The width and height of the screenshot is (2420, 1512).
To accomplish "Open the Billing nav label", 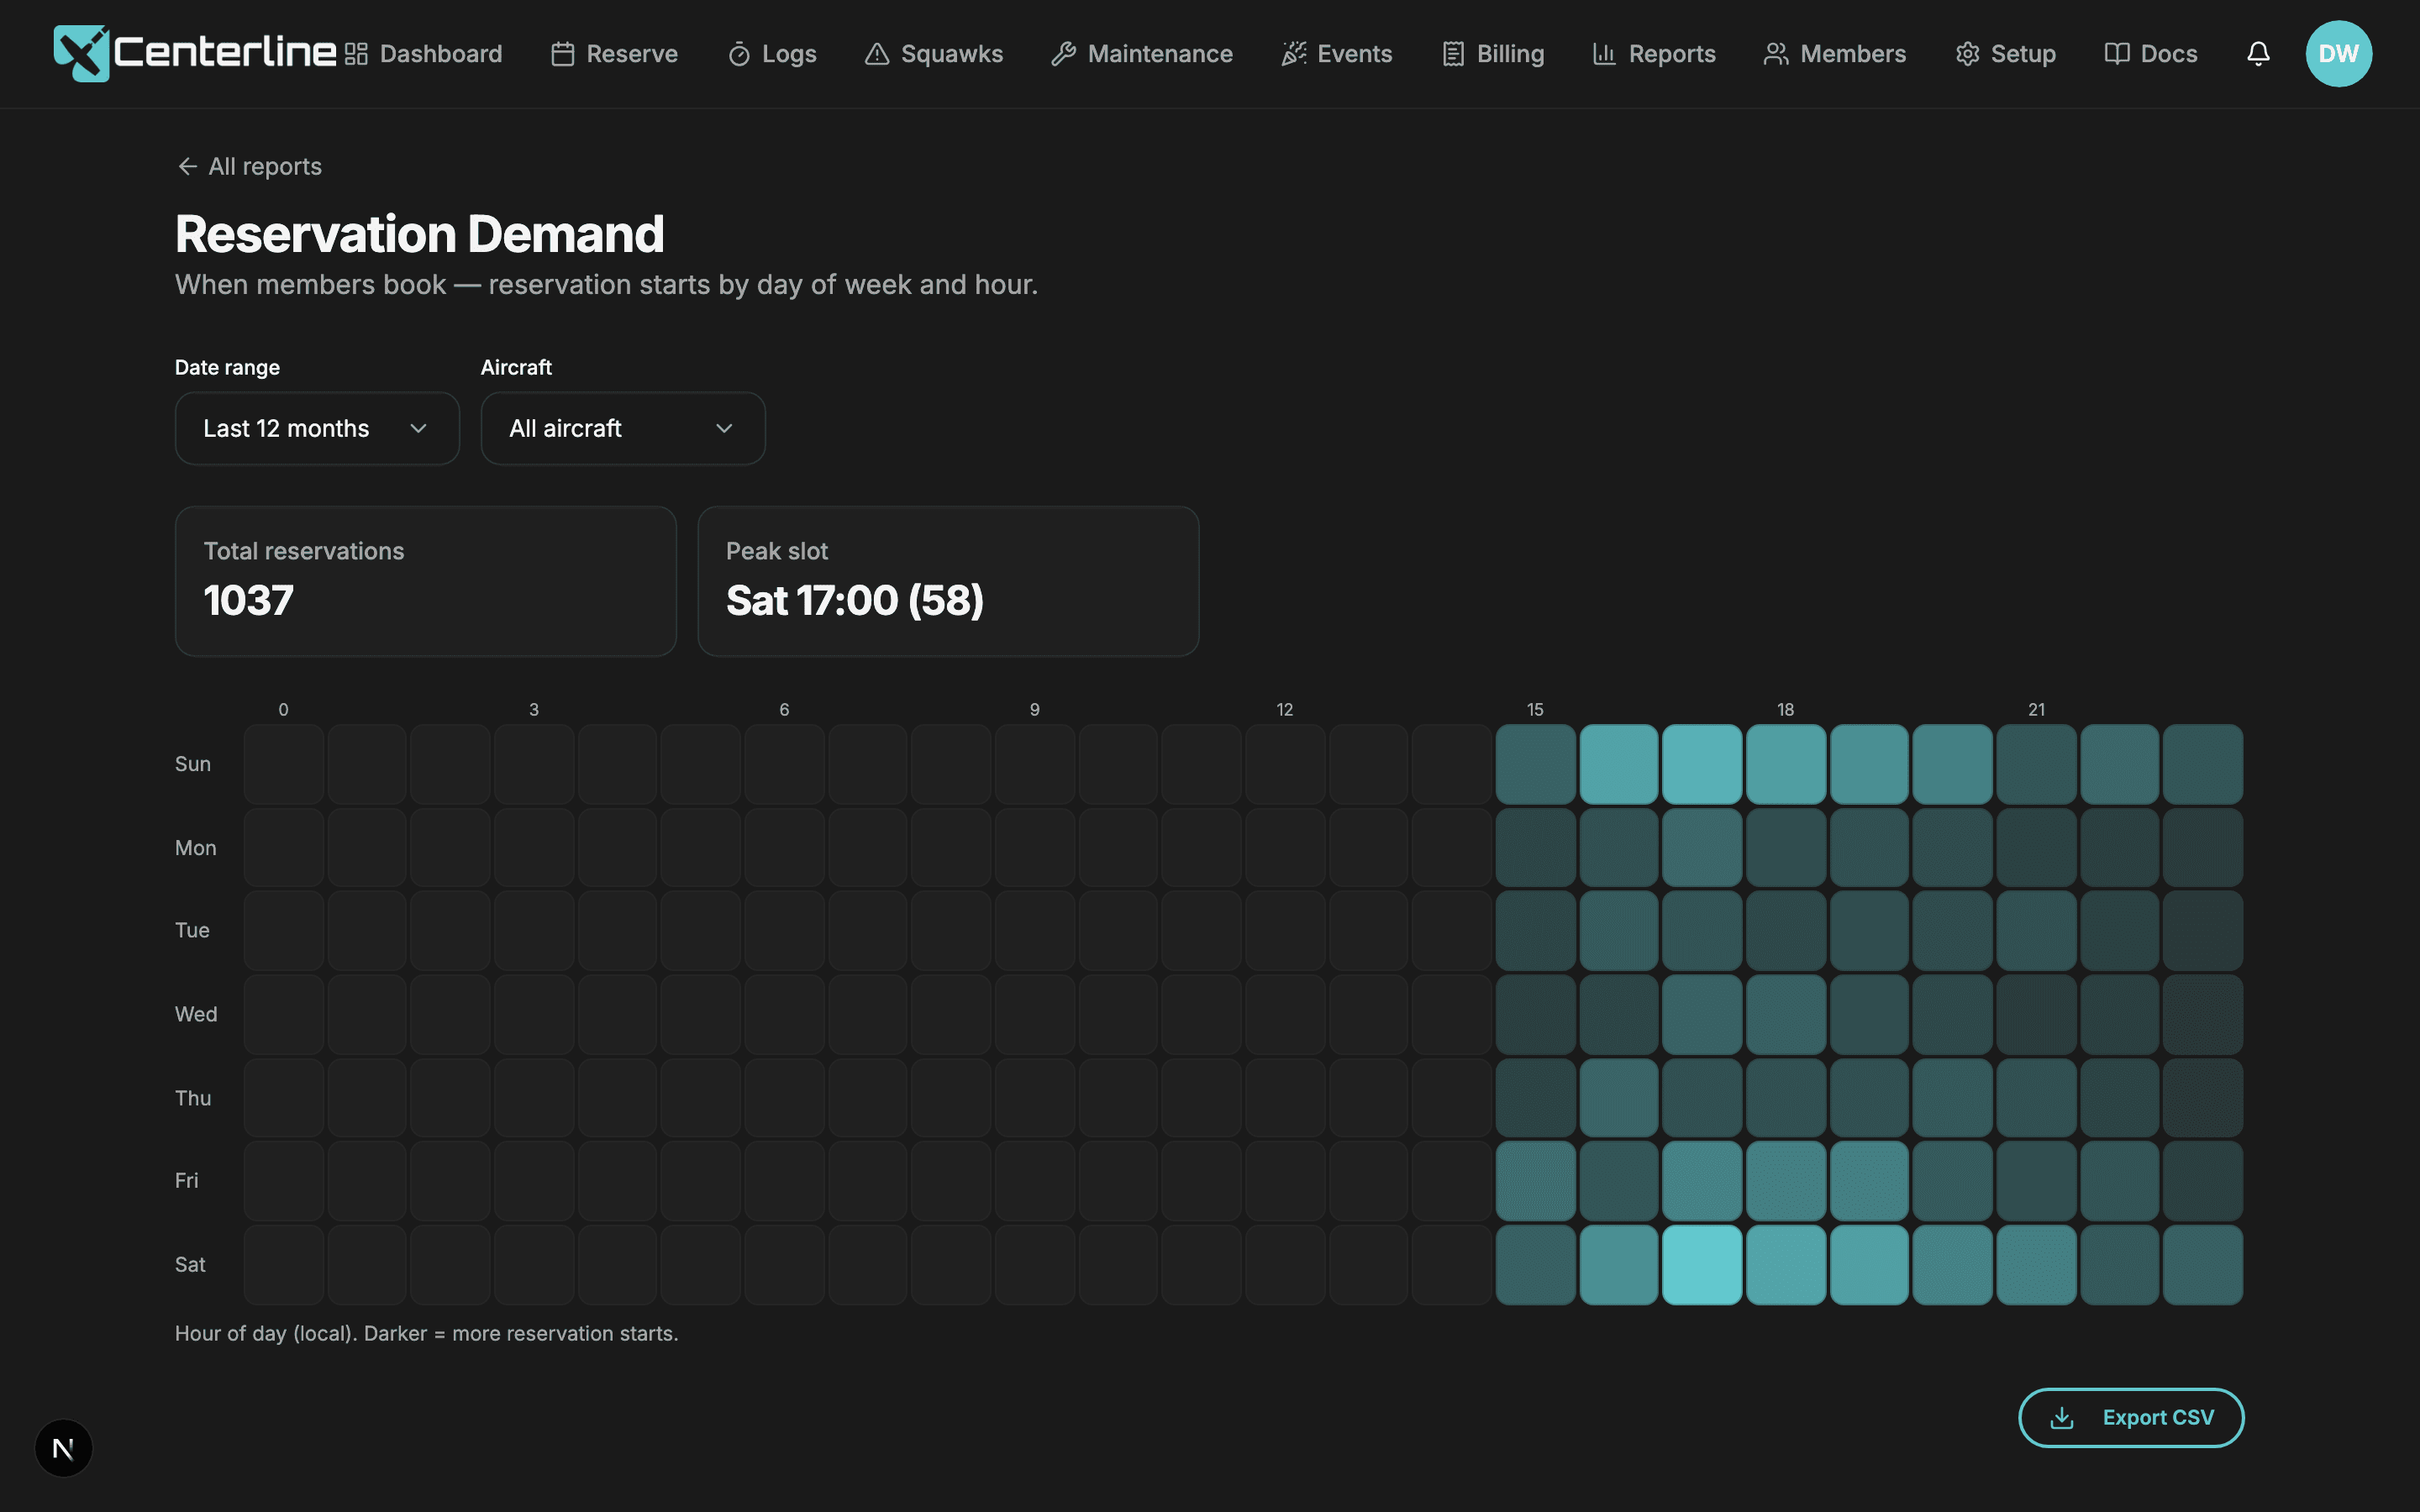I will pos(1510,54).
